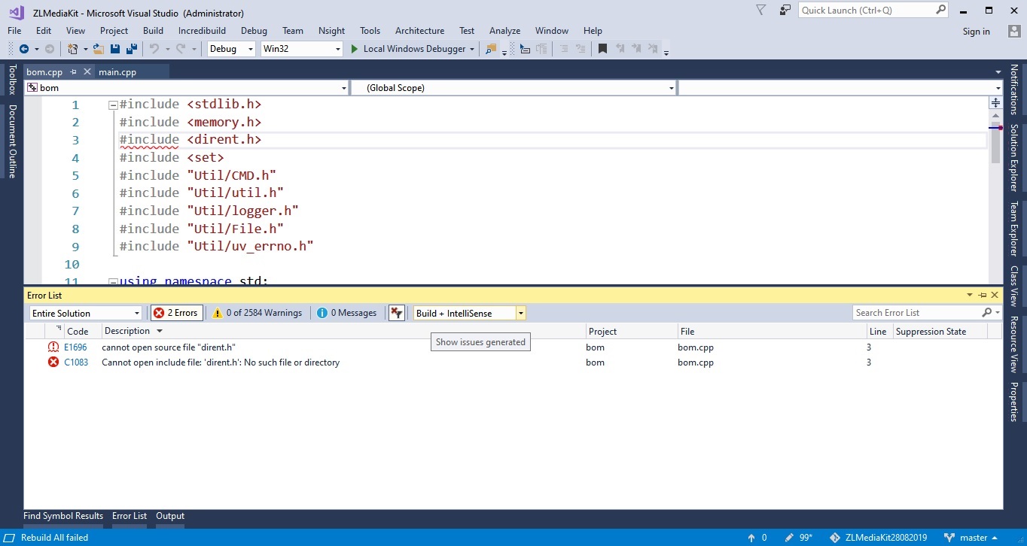This screenshot has height=546, width=1027.
Task: Click the master branch icon in status bar
Action: (x=949, y=537)
